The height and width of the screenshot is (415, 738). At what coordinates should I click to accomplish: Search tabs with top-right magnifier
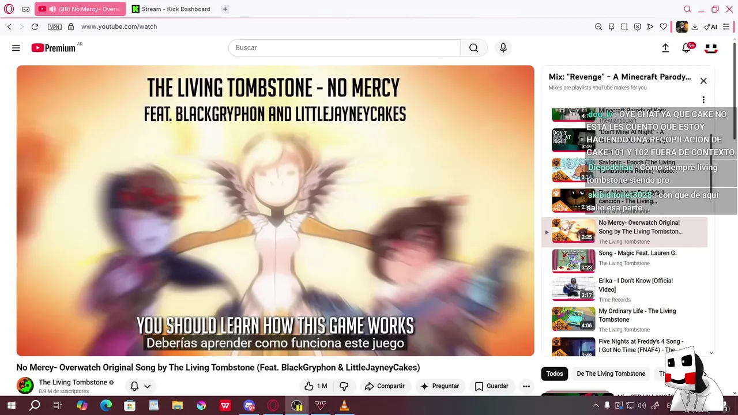[x=687, y=9]
